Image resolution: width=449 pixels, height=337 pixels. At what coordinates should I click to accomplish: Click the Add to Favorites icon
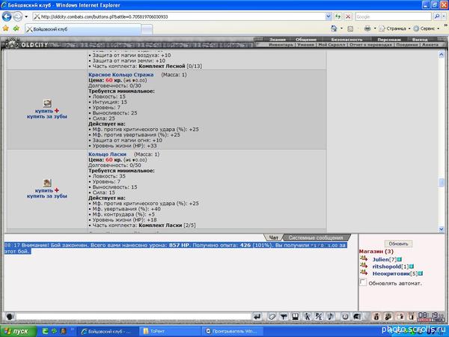click(16, 28)
